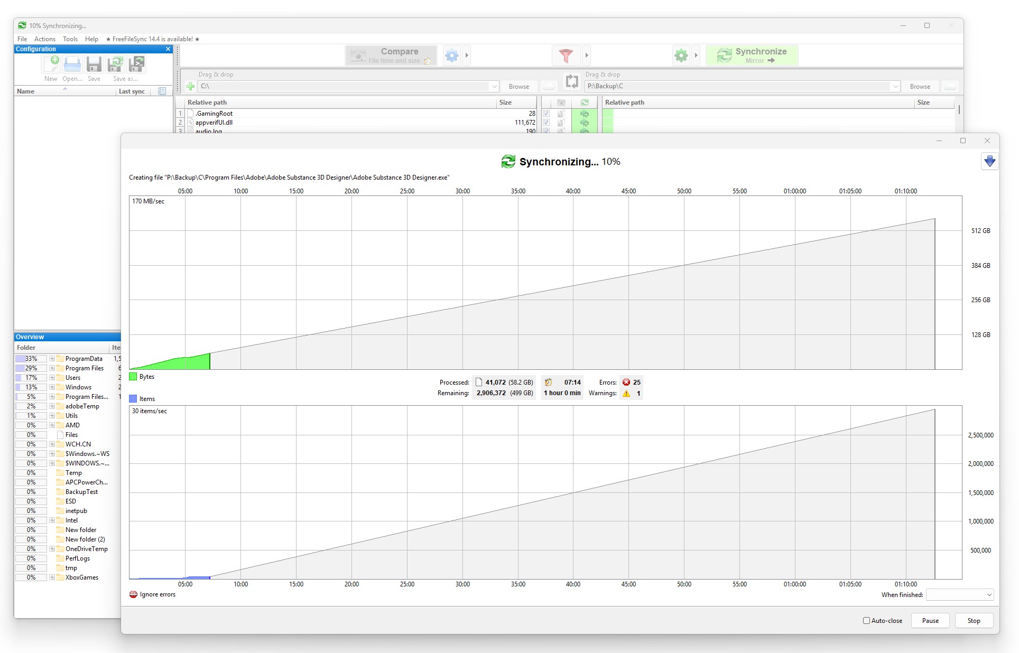Open the When finished dropdown
Viewport: 1019px width, 653px height.
coord(959,595)
